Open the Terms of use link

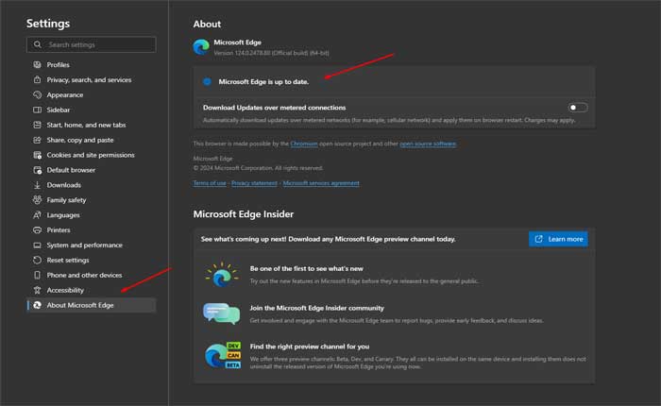point(210,183)
